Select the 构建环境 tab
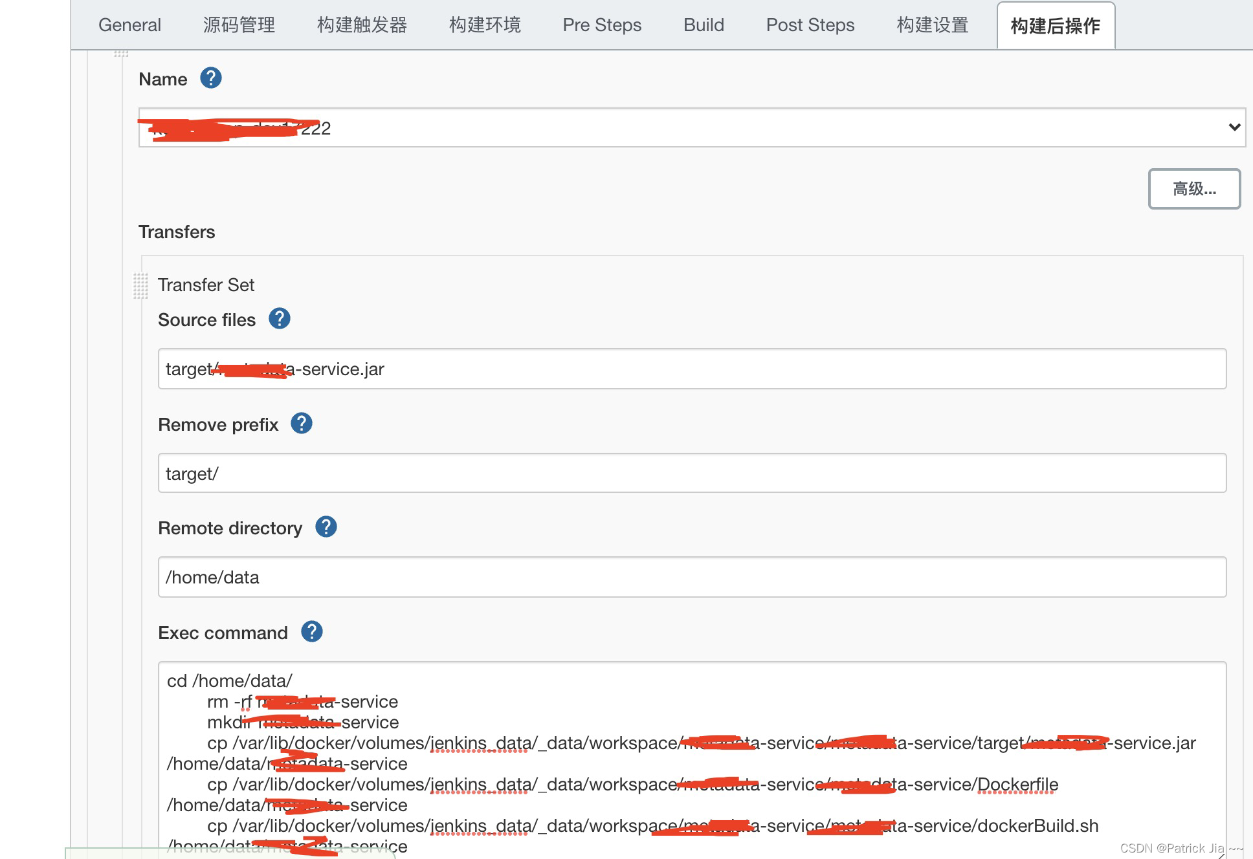Image resolution: width=1253 pixels, height=859 pixels. point(485,25)
